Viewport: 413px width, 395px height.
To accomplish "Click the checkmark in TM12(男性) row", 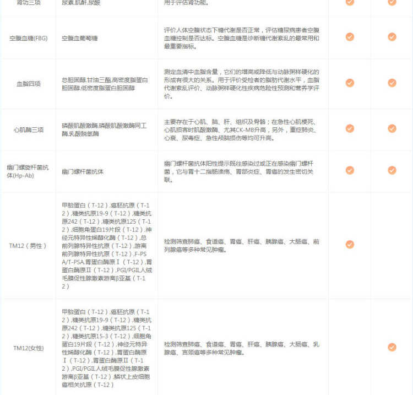I will click(350, 245).
